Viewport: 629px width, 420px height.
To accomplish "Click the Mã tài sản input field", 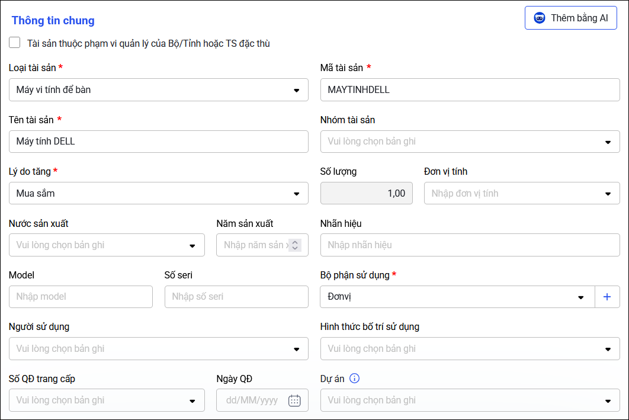I will (x=470, y=90).
